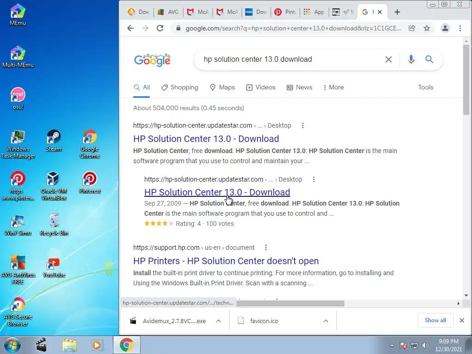472x354 pixels.
Task: Switch to the first Dow browser tab
Action: point(139,12)
